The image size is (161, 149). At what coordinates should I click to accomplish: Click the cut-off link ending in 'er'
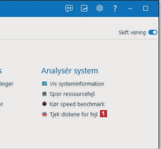(x=2, y=104)
